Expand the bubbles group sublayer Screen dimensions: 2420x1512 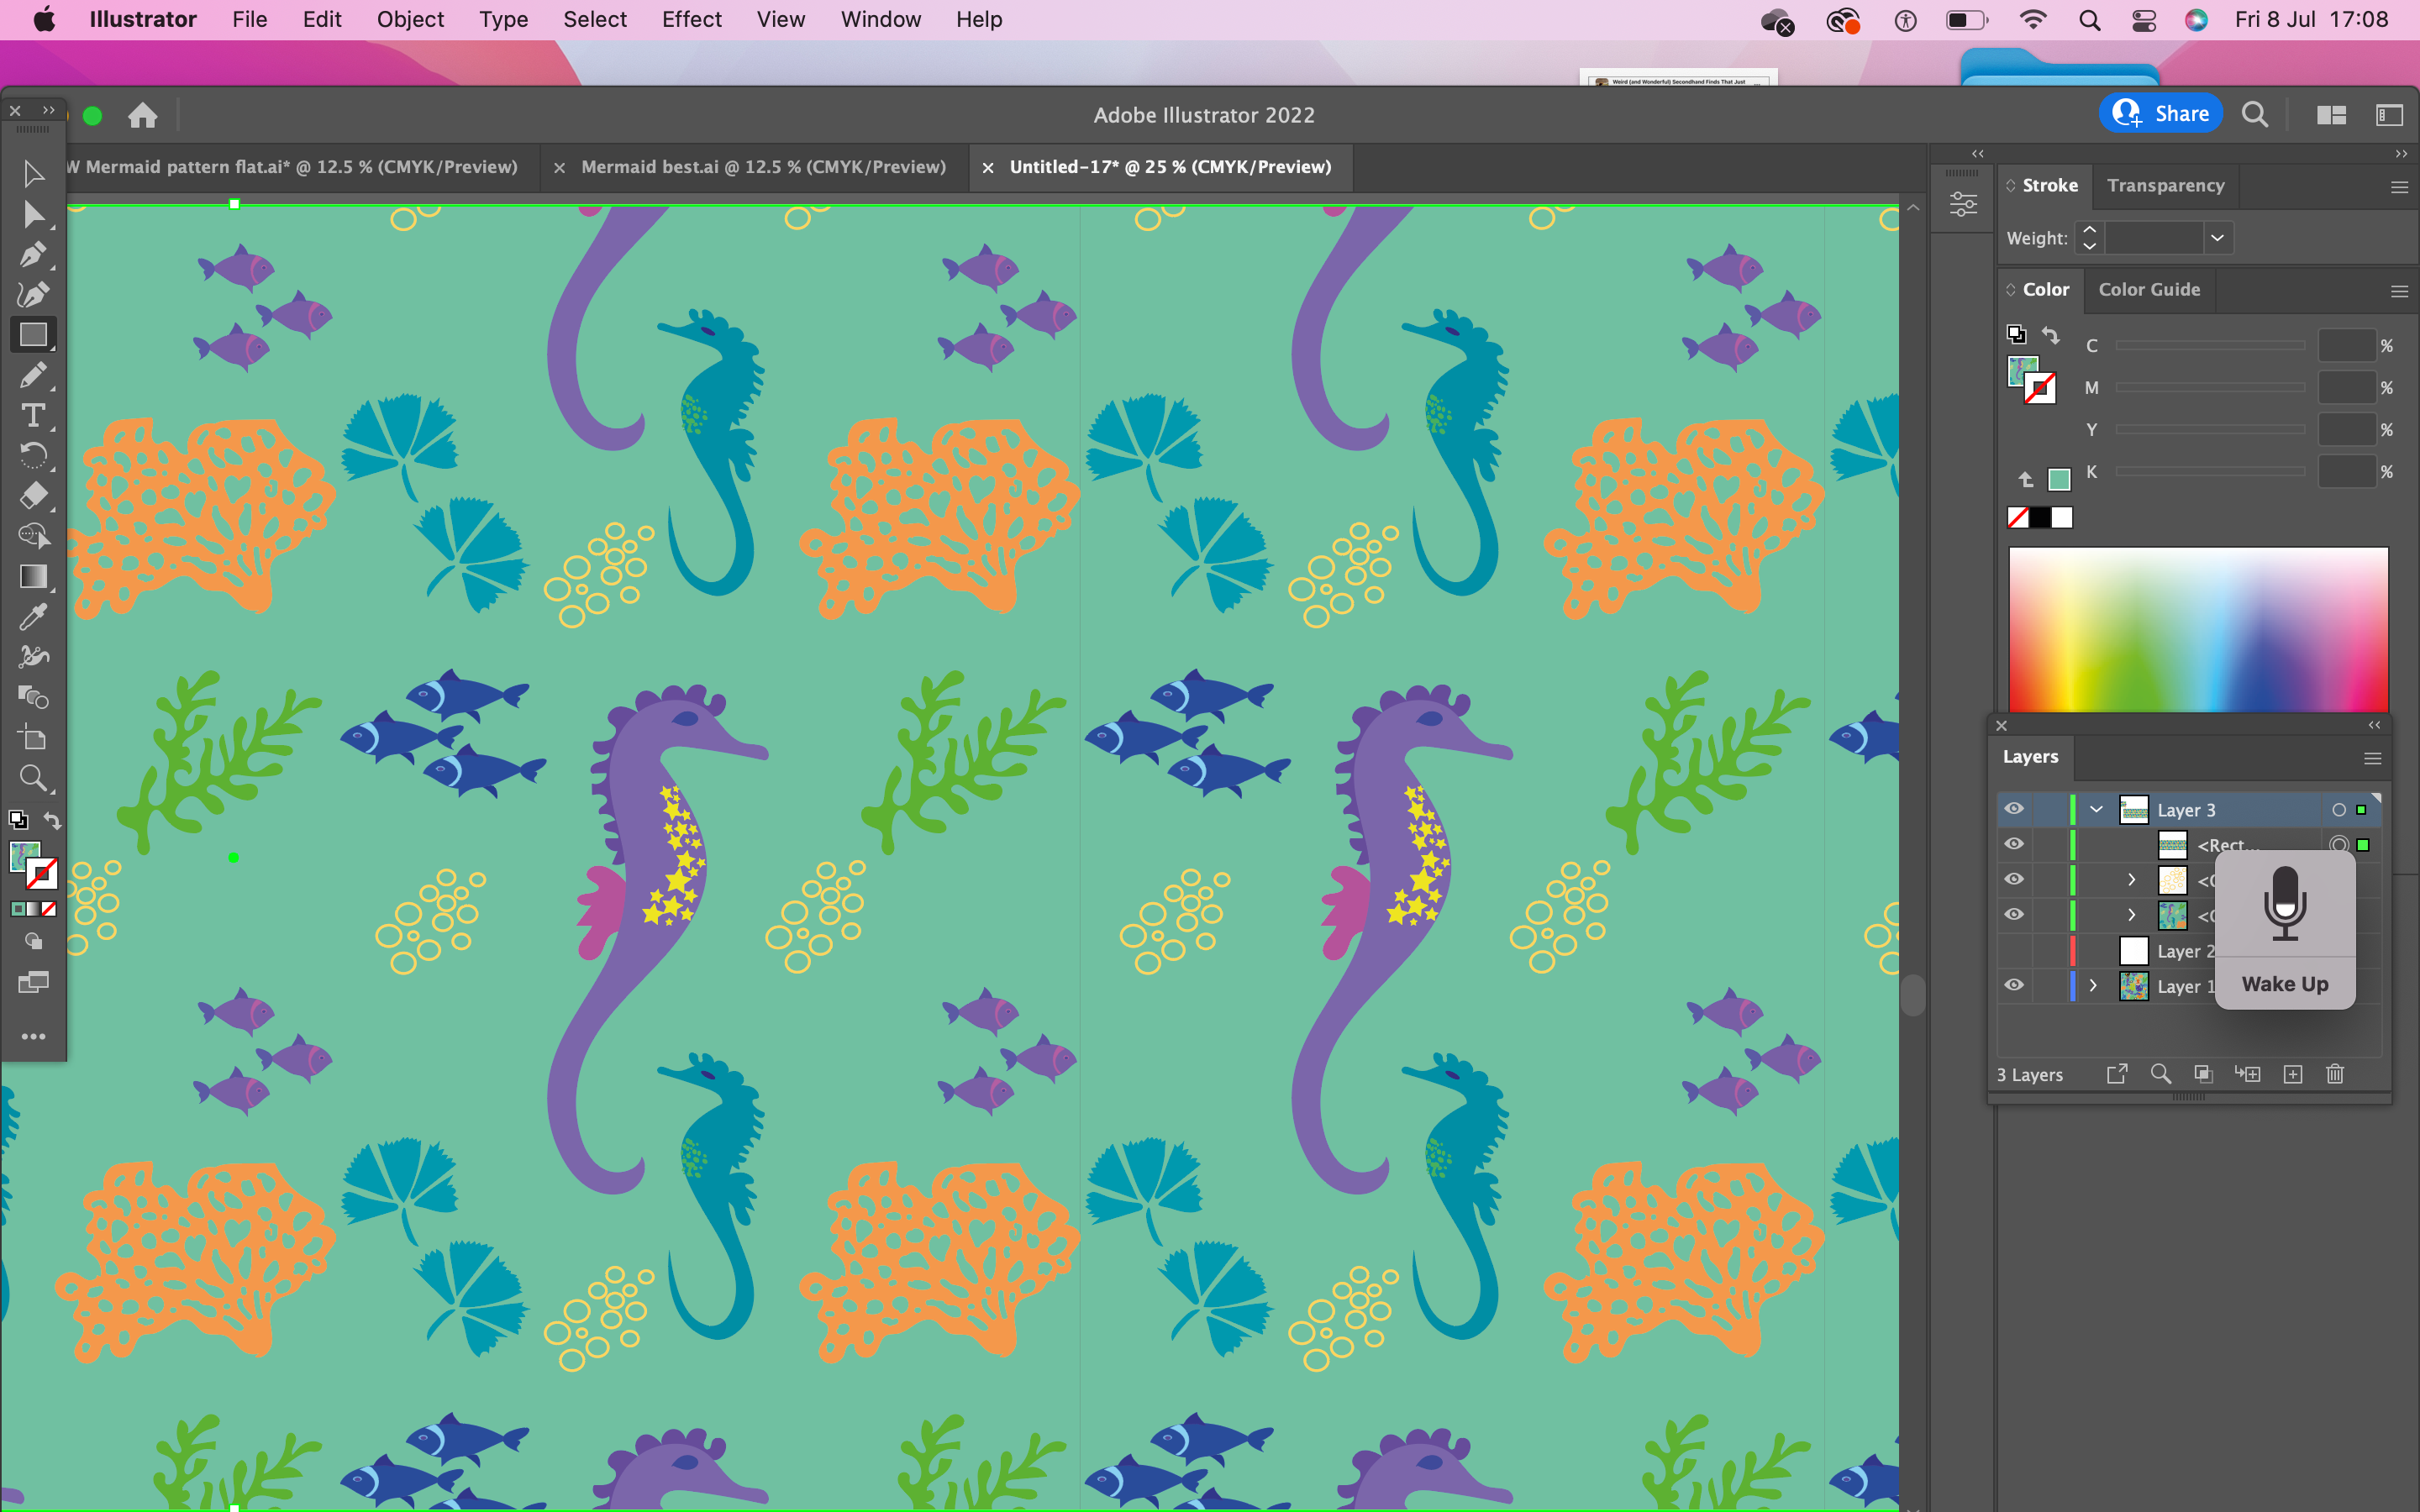pyautogui.click(x=2131, y=880)
